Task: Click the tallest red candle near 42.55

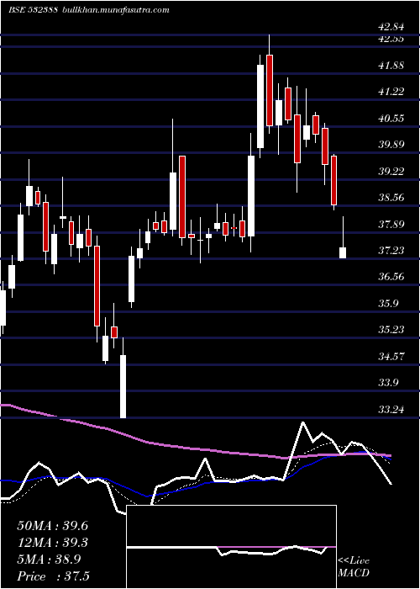Action: [270, 90]
